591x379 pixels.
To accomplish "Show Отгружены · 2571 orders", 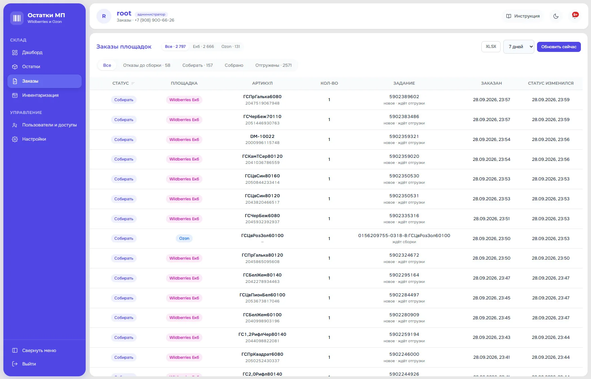I will click(x=273, y=65).
